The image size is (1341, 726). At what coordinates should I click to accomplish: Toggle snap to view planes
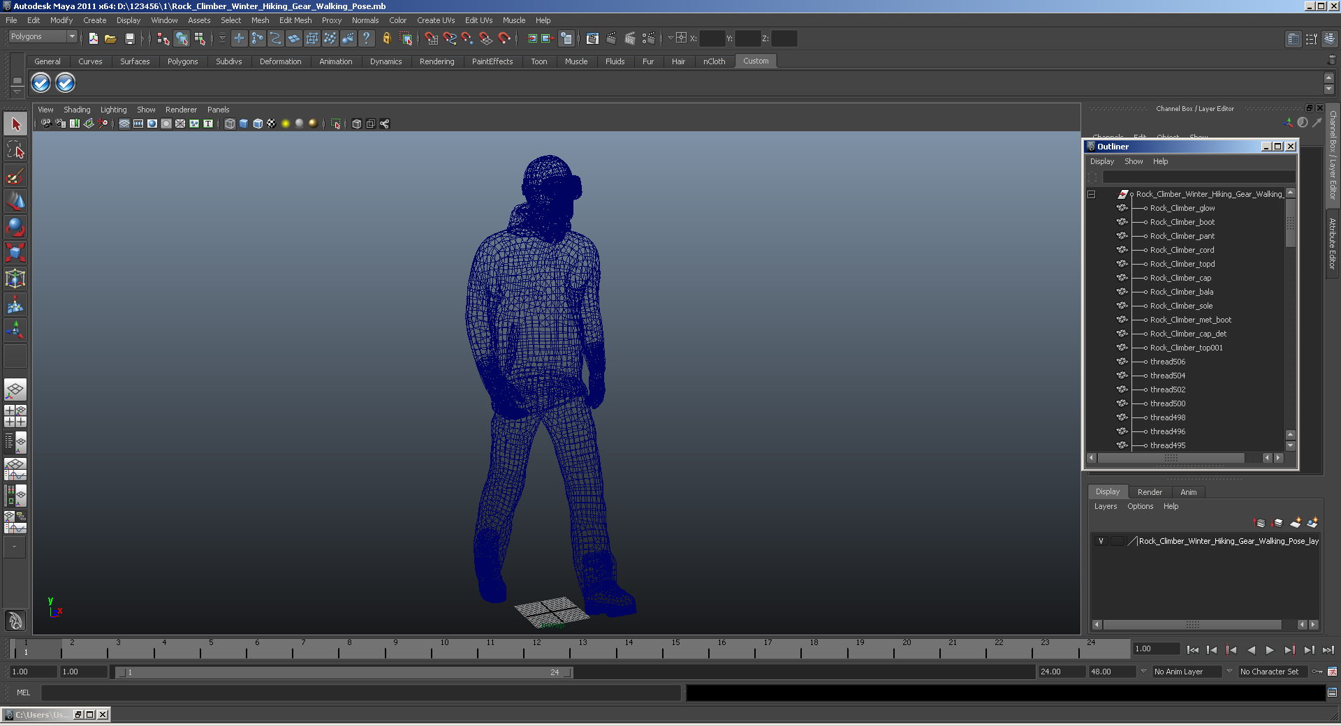pyautogui.click(x=486, y=38)
